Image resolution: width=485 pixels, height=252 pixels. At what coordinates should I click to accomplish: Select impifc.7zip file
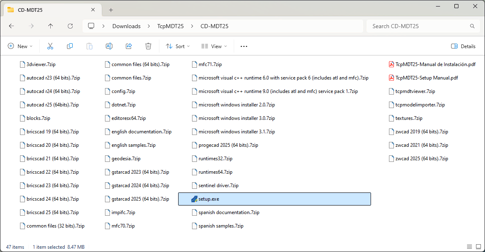[x=120, y=212]
